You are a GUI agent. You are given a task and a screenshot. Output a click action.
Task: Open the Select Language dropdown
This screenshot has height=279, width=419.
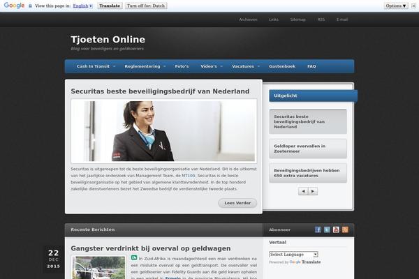click(x=293, y=255)
